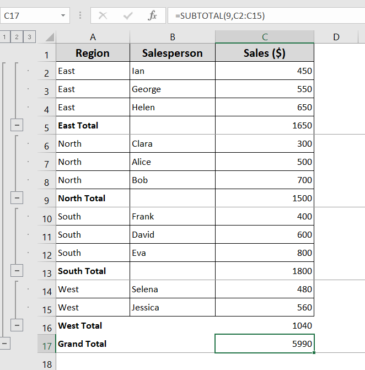Click the Grand Total value 5990
The height and width of the screenshot is (370, 365).
click(x=265, y=344)
